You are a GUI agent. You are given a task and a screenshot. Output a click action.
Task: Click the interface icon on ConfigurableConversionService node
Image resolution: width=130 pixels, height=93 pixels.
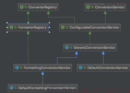(x=63, y=27)
